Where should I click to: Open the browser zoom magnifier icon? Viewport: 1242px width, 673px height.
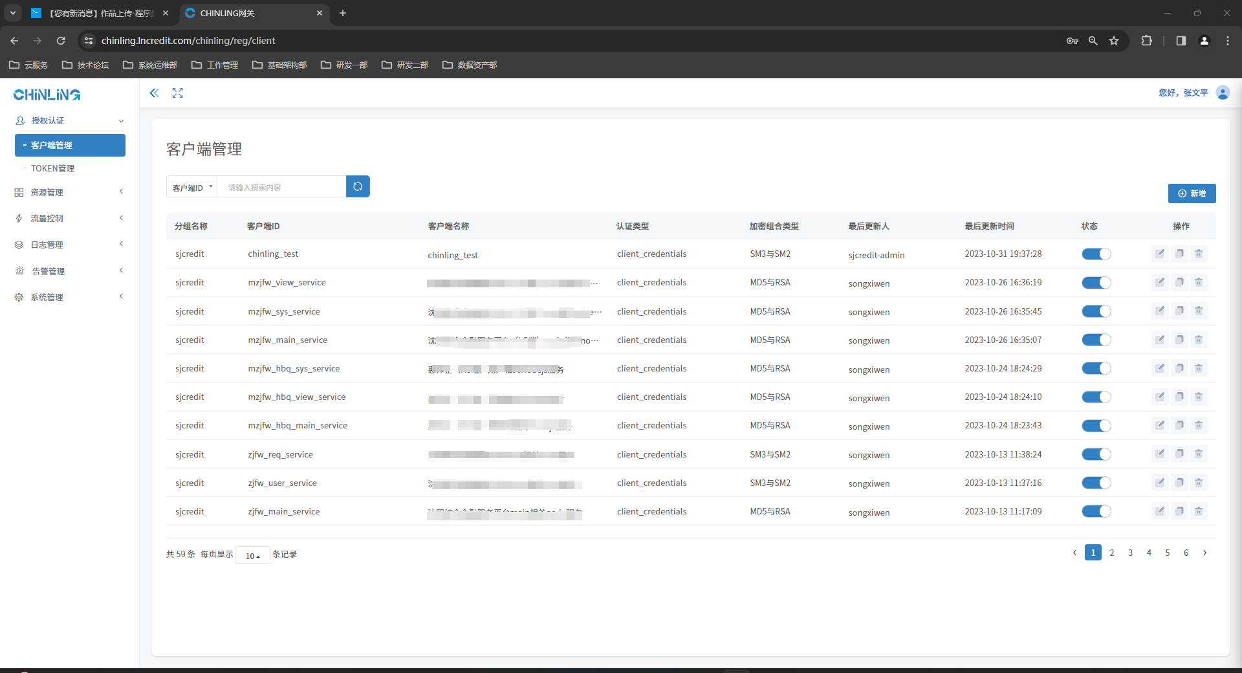(x=1093, y=41)
